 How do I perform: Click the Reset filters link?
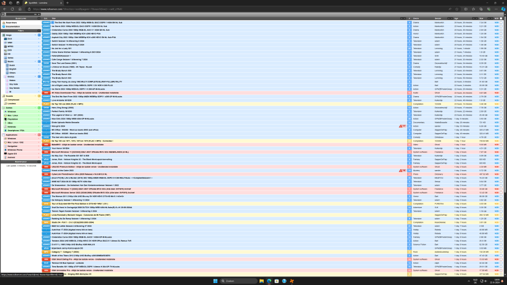11,23
